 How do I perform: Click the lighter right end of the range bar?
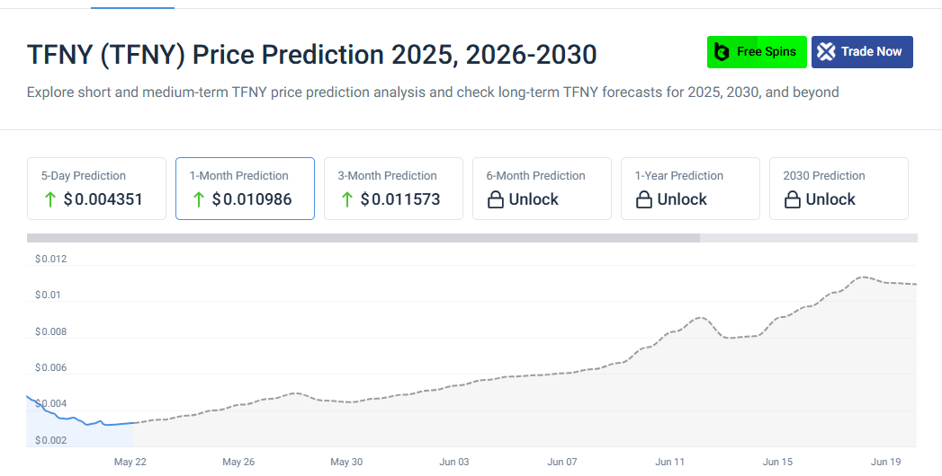pyautogui.click(x=808, y=238)
